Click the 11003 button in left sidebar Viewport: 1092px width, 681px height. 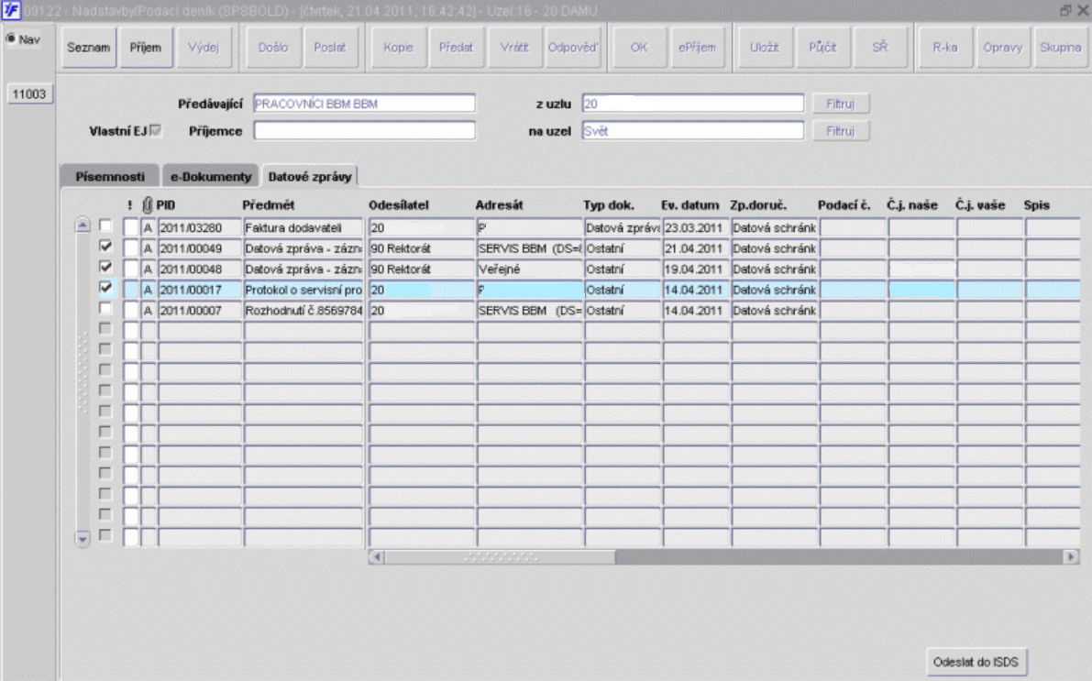coord(29,94)
